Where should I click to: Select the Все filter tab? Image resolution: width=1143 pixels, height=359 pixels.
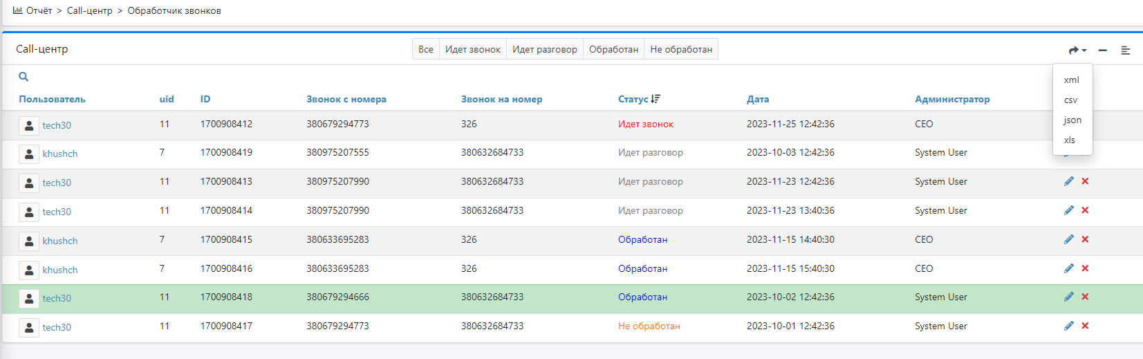coord(425,49)
